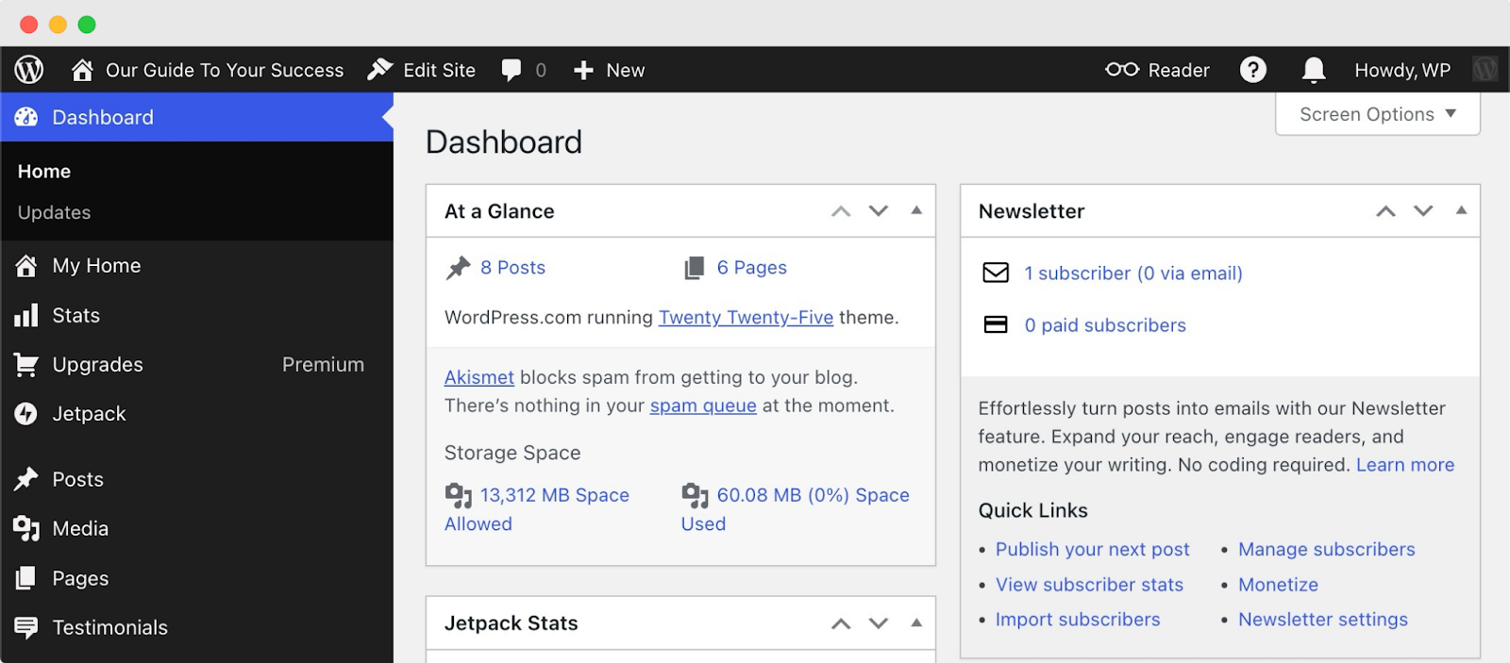This screenshot has height=663, width=1510.
Task: Click the plus New content button
Action: pyautogui.click(x=609, y=71)
